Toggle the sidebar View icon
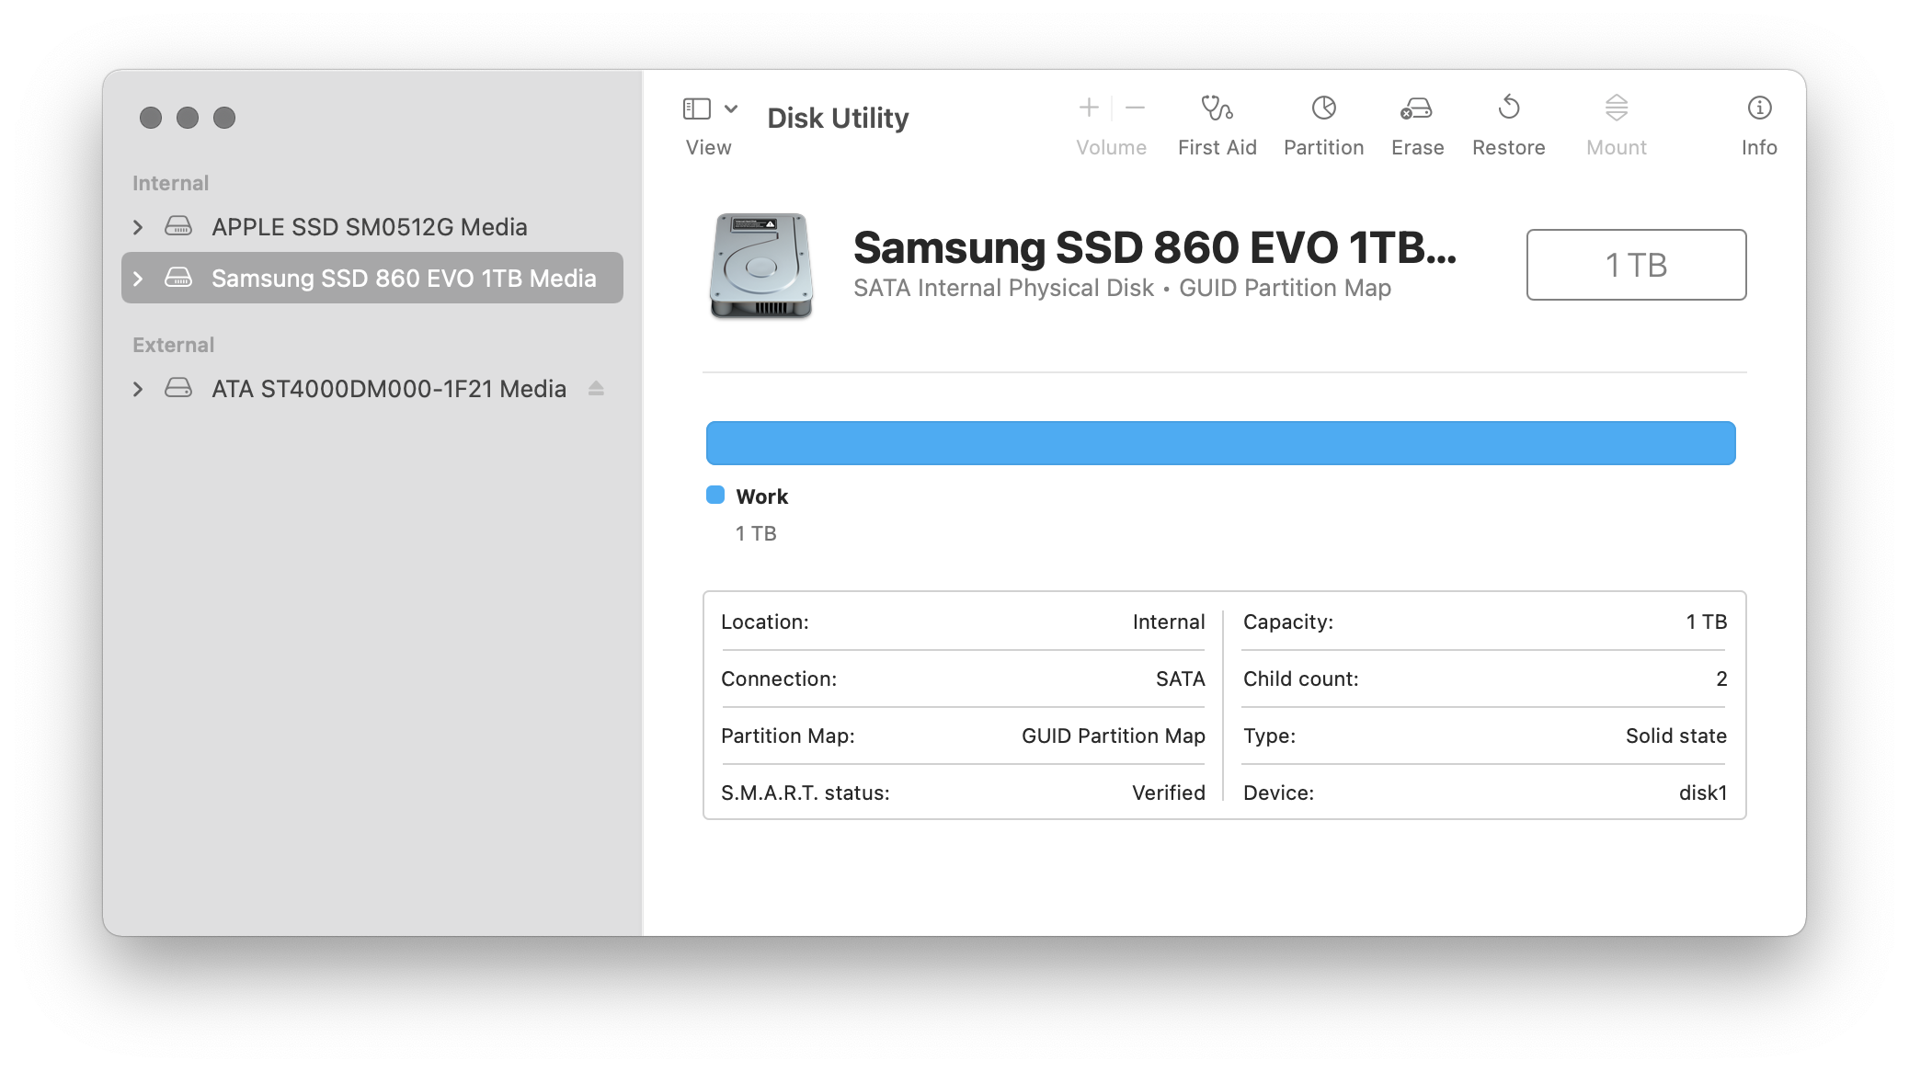Screen dimensions: 1909x1072 click(697, 109)
